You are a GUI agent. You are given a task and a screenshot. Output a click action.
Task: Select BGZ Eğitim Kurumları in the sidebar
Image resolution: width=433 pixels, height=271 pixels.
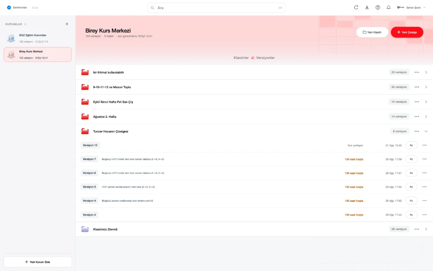(x=38, y=38)
